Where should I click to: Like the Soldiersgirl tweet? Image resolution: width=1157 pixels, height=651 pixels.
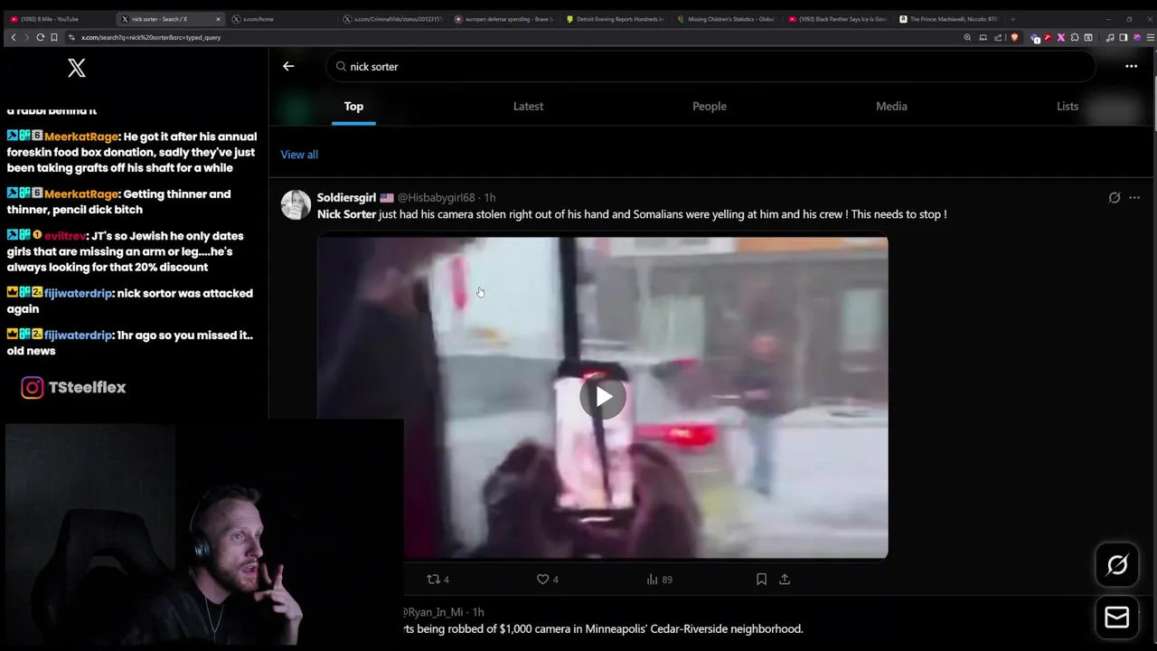pyautogui.click(x=547, y=580)
